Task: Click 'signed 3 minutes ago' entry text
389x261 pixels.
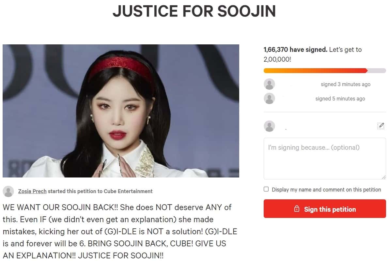Action: [345, 84]
